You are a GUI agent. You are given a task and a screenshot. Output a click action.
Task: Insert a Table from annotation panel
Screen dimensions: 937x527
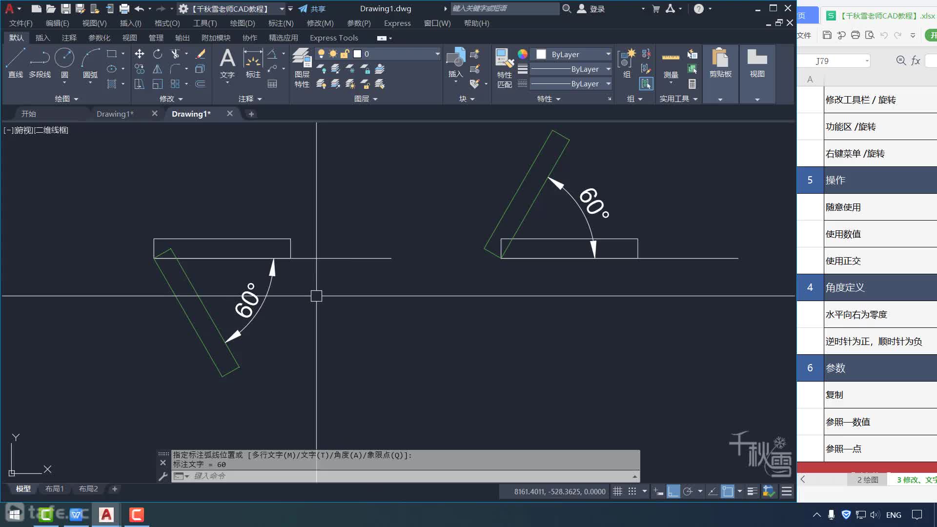(x=272, y=84)
